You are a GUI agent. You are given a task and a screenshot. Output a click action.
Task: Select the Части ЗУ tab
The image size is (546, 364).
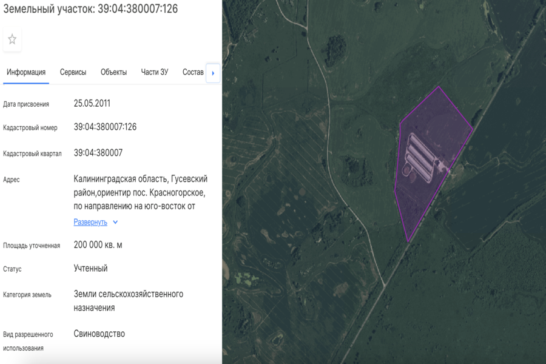tap(157, 72)
